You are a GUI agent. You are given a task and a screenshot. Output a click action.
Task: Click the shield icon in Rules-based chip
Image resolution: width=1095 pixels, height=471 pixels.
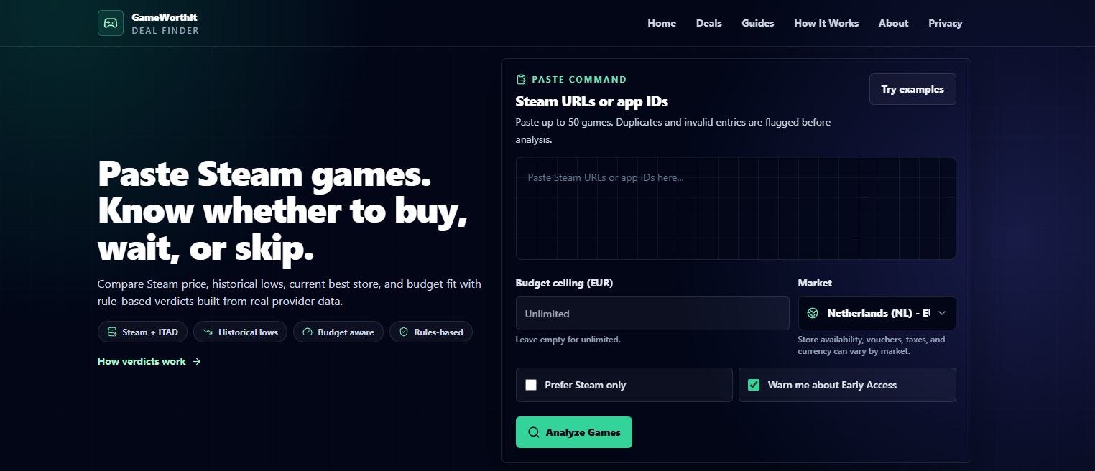404,332
